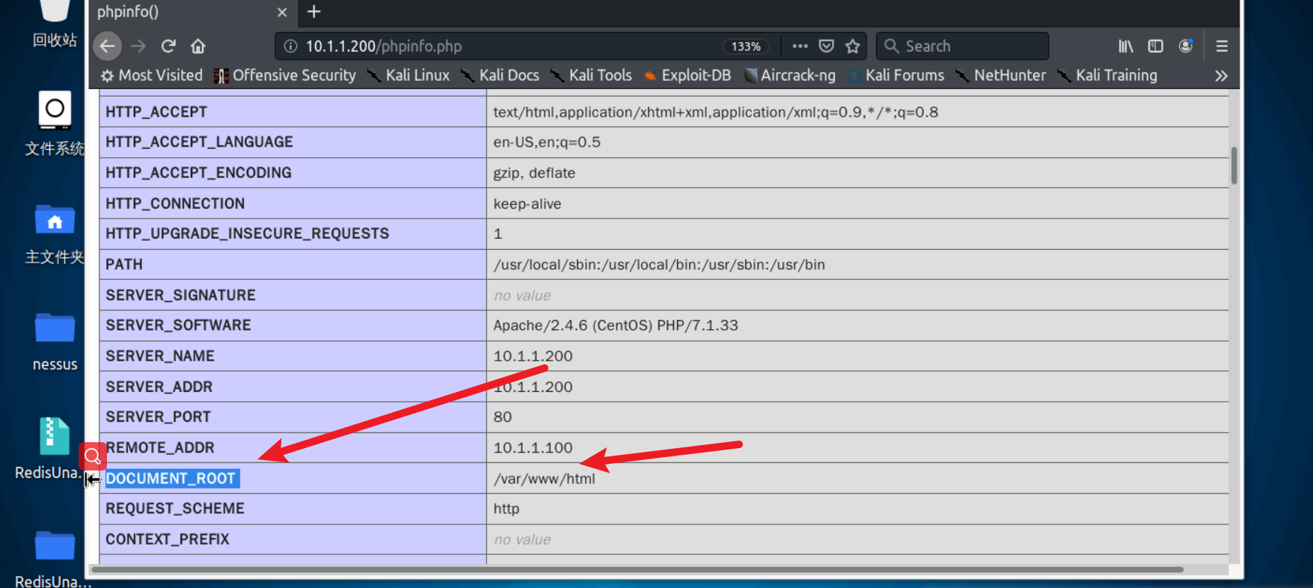This screenshot has width=1313, height=588.
Task: Click the keep-alive value
Action: pos(527,204)
